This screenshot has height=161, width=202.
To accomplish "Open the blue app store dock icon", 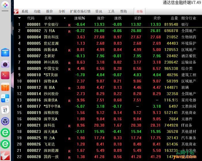I will click(x=5, y=52).
